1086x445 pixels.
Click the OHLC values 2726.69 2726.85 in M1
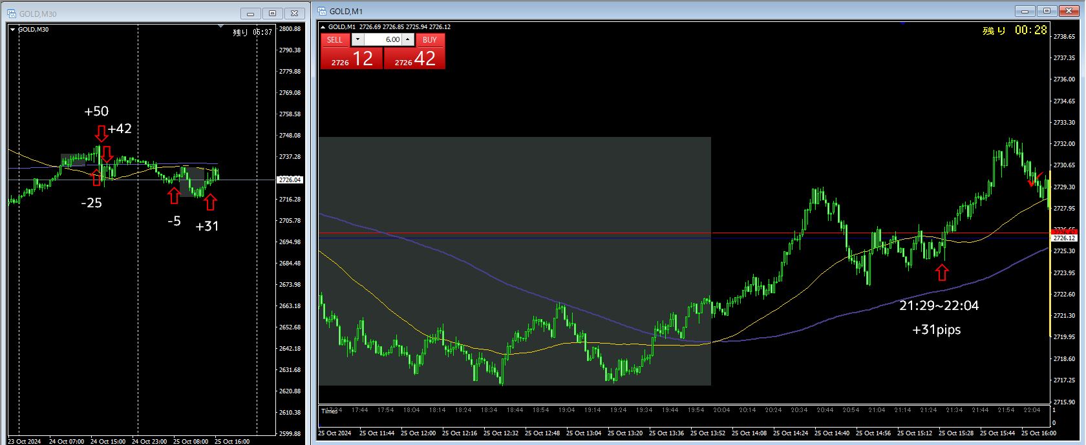click(382, 27)
